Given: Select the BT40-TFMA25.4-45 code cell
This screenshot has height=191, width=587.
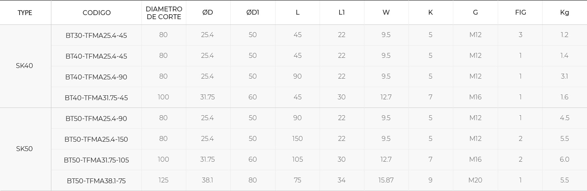Looking at the screenshot, I should pyautogui.click(x=96, y=56).
